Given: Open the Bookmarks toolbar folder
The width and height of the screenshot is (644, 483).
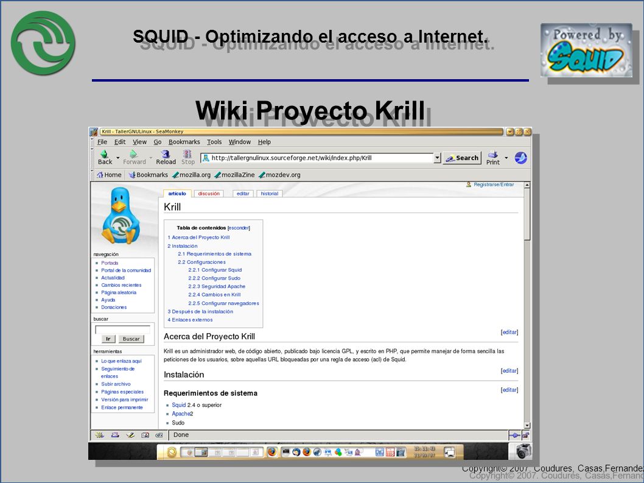Looking at the screenshot, I should (148, 175).
